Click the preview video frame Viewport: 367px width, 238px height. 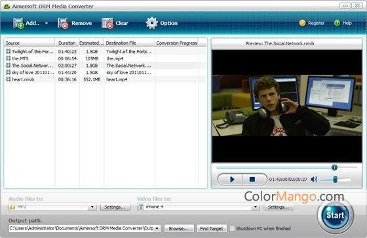287,106
